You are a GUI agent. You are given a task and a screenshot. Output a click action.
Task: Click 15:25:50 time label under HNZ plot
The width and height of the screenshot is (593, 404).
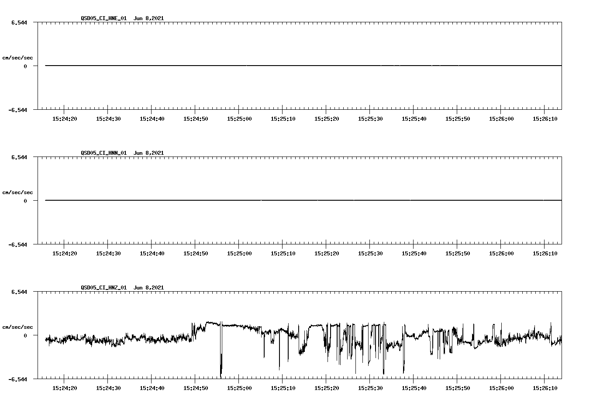(458, 388)
